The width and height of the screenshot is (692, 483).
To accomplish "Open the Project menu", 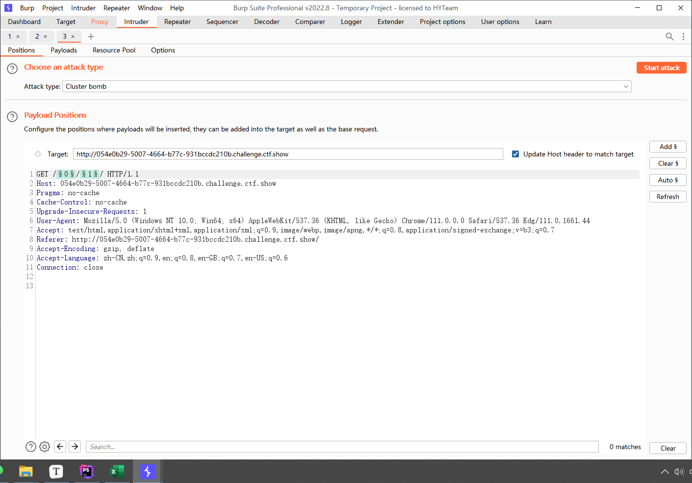I will [52, 8].
